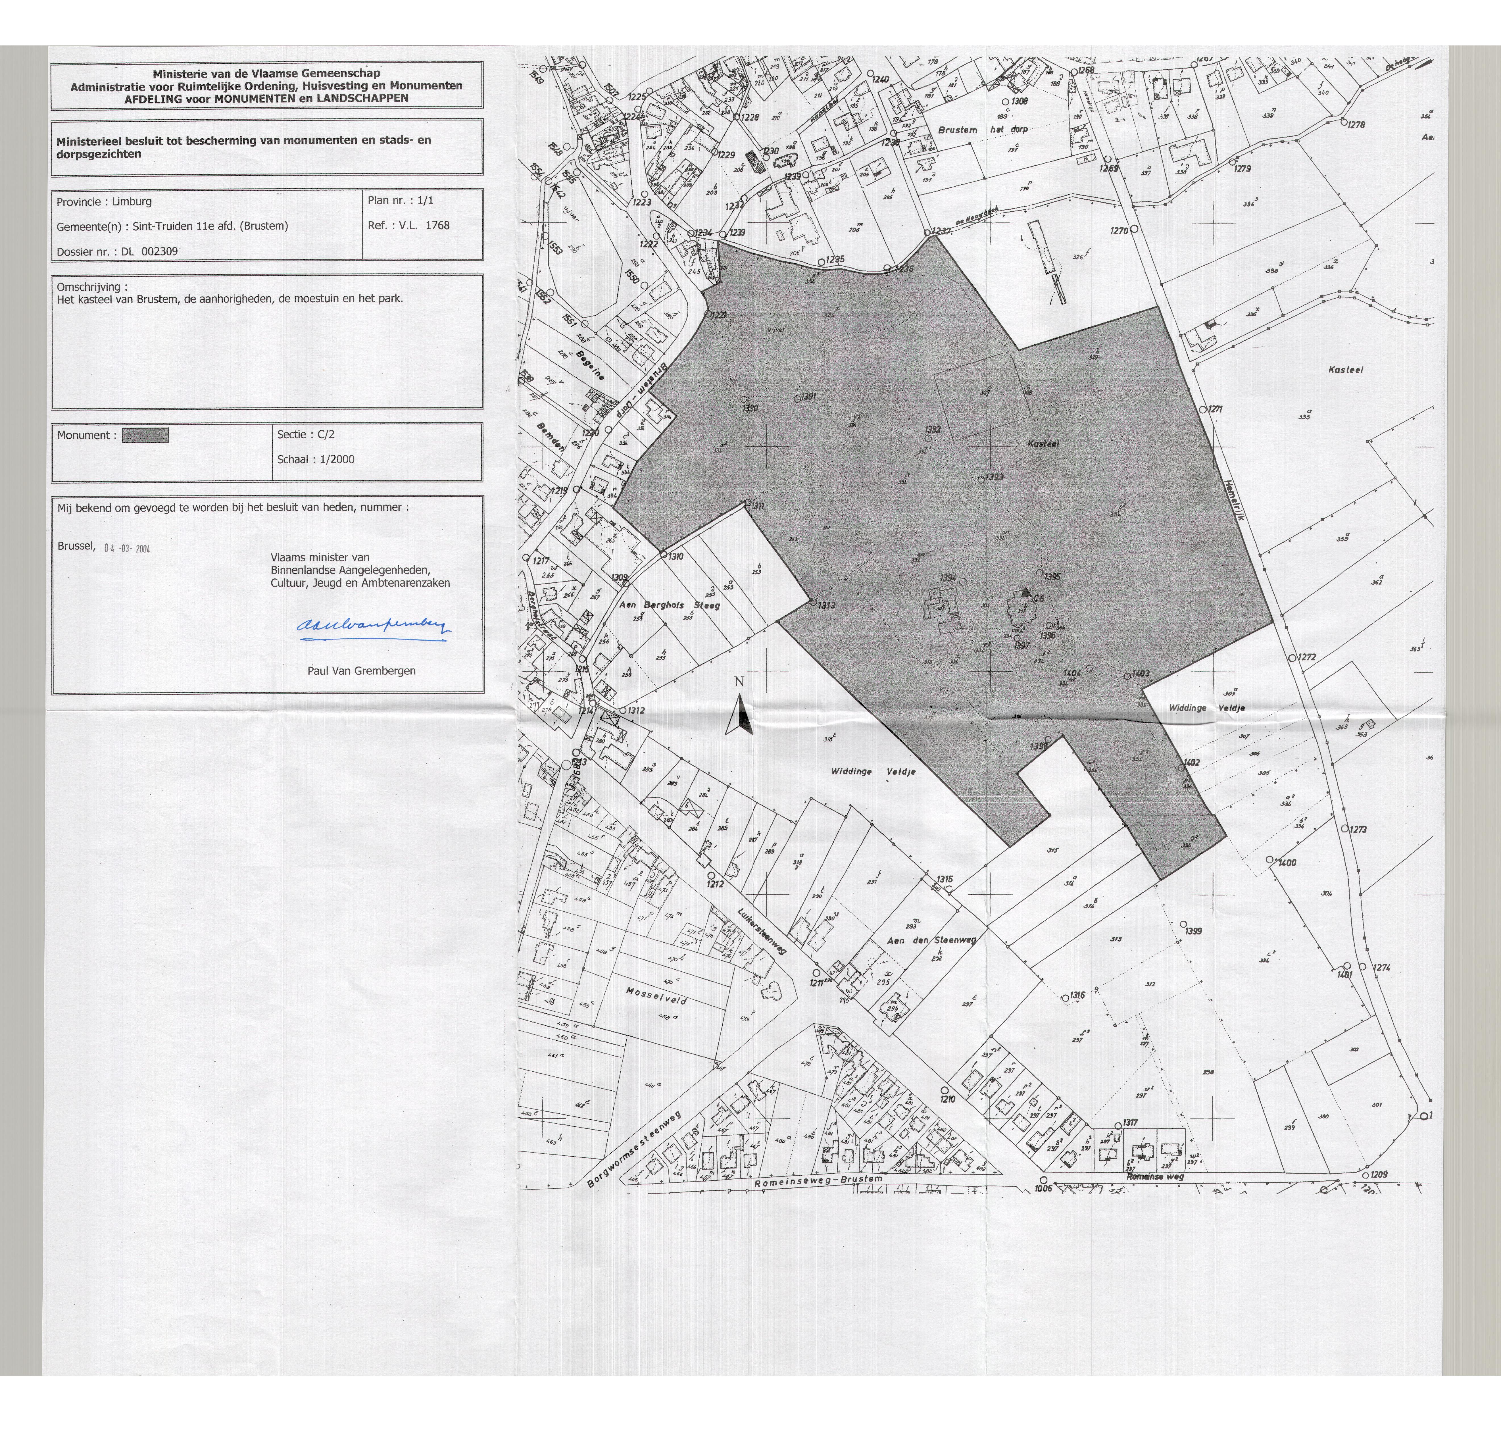Click survey point marker 1212
Image resolution: width=1501 pixels, height=1433 pixels.
pos(711,875)
